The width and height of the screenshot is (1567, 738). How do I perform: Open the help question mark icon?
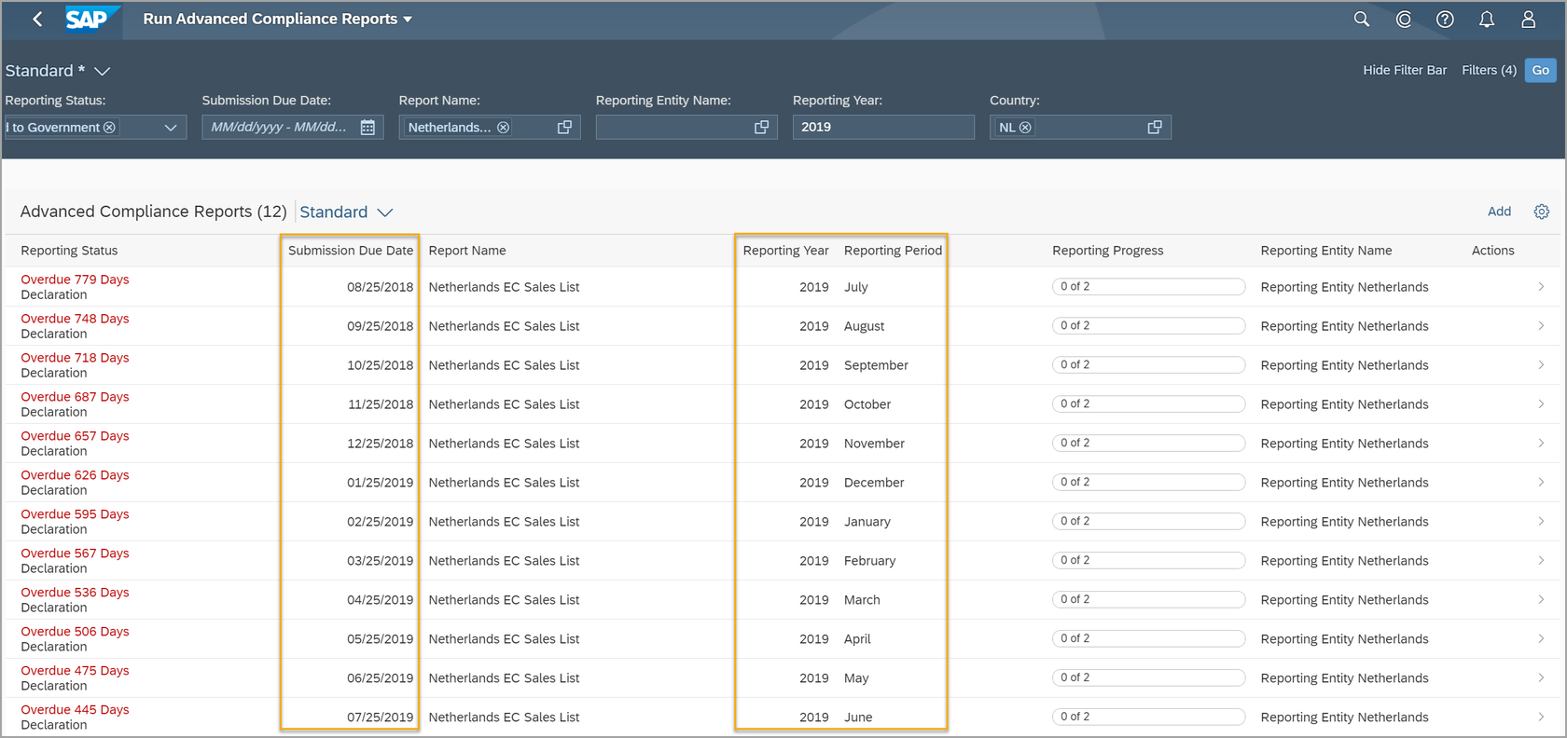pyautogui.click(x=1445, y=19)
